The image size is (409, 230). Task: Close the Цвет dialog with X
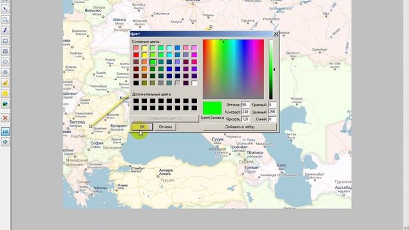pos(275,34)
